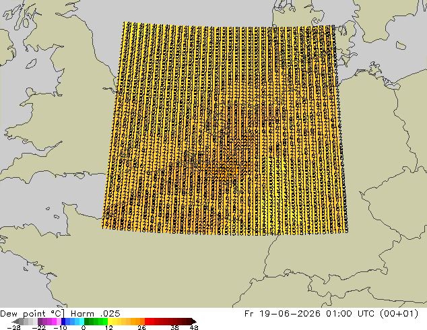Click the gray left arrow end of the color scale
The image size is (427, 330).
point(15,321)
